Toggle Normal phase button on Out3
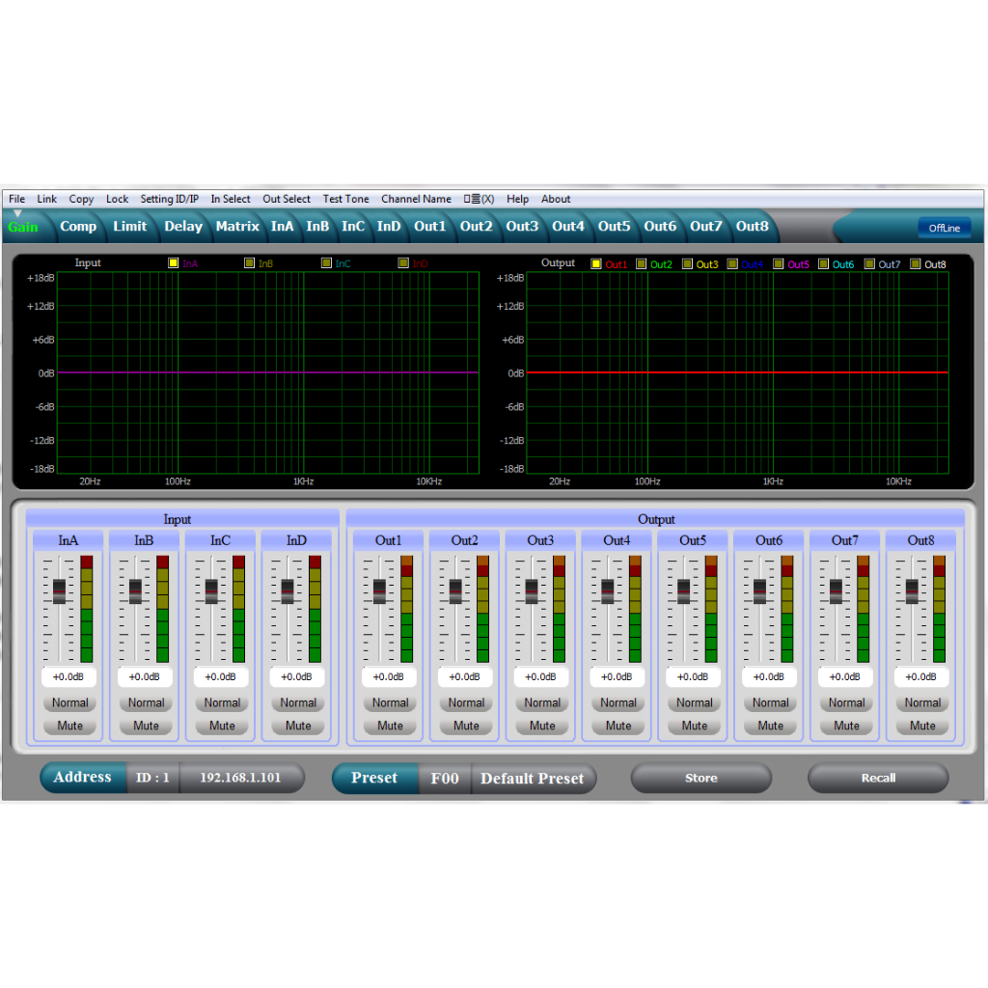The image size is (988, 988). (x=542, y=702)
